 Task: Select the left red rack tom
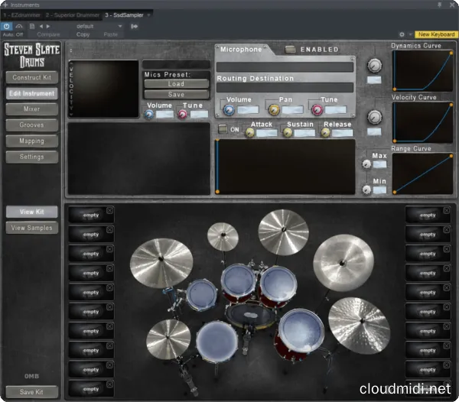click(x=239, y=280)
